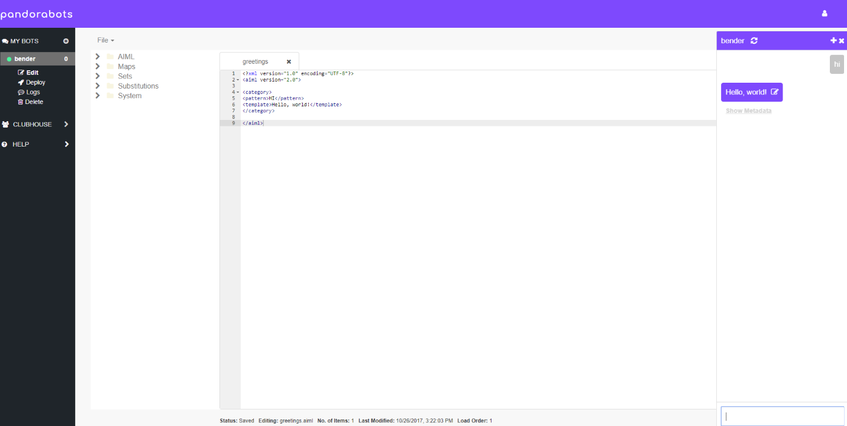Expand the AIML folder
This screenshot has width=847, height=426.
(x=97, y=56)
